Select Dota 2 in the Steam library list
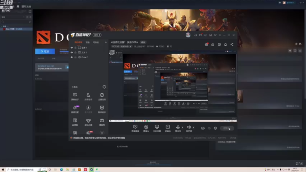 [16, 29]
